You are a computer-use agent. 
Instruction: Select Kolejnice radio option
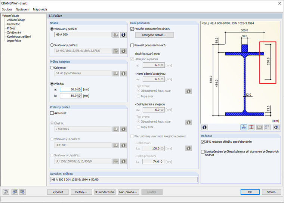point(52,68)
